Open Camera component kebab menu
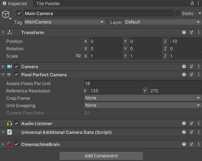This screenshot has height=161, width=202. click(199, 66)
